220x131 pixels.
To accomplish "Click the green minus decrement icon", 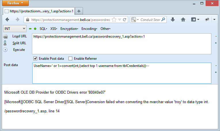I will coord(30,29).
